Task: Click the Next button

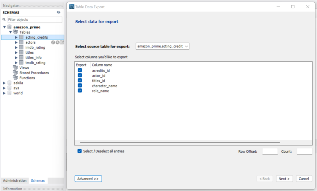Action: pos(284,178)
